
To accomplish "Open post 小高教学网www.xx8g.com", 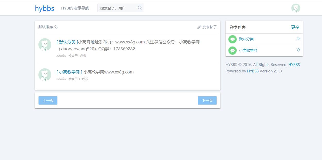I will [109, 72].
